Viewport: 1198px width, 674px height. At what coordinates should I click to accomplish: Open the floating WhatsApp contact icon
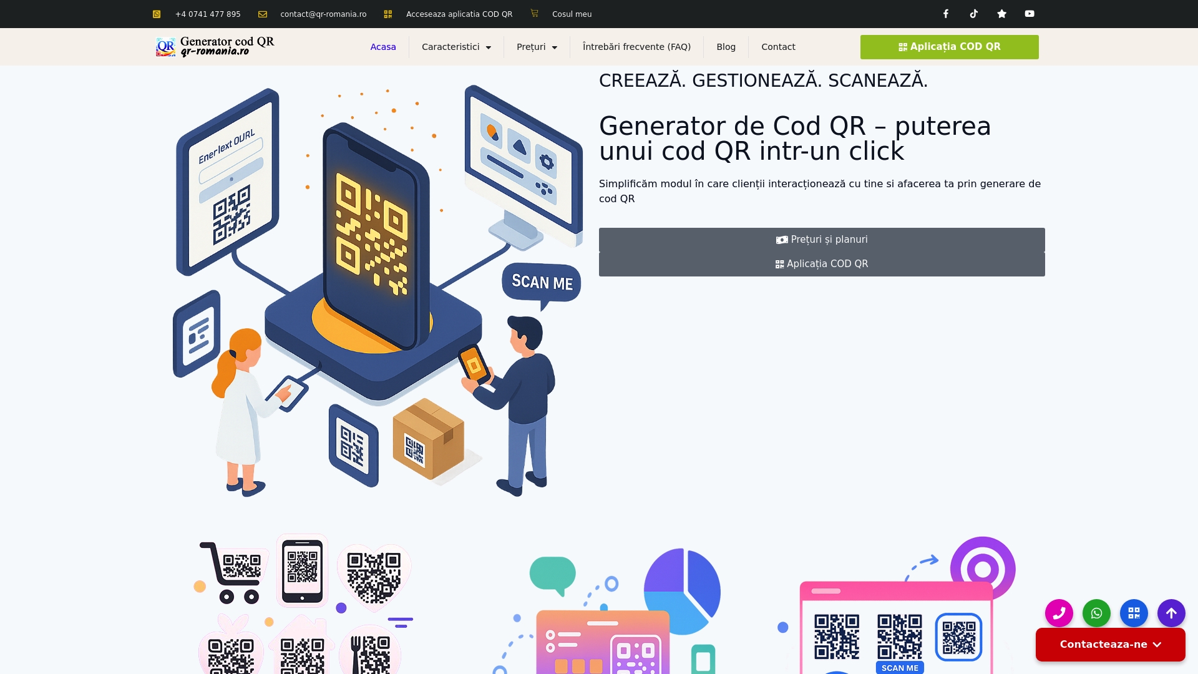[1096, 613]
